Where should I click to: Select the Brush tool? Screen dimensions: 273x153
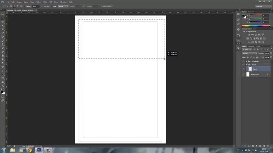3,41
